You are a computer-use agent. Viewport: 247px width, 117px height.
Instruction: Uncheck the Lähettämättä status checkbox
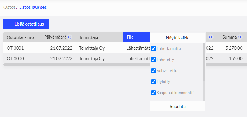point(154,48)
